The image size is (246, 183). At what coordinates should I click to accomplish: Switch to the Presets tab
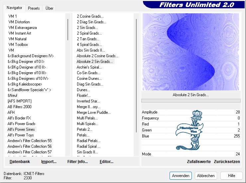pyautogui.click(x=34, y=8)
